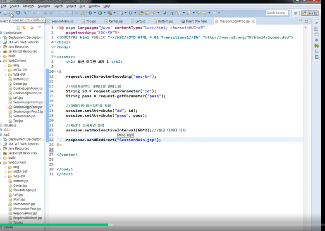Click the Debug bug icon

90,13
